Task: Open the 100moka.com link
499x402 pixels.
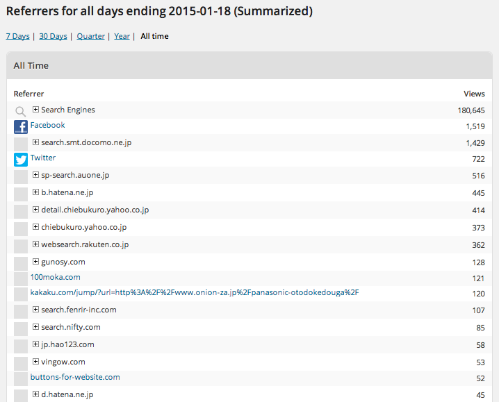Action: [x=56, y=277]
